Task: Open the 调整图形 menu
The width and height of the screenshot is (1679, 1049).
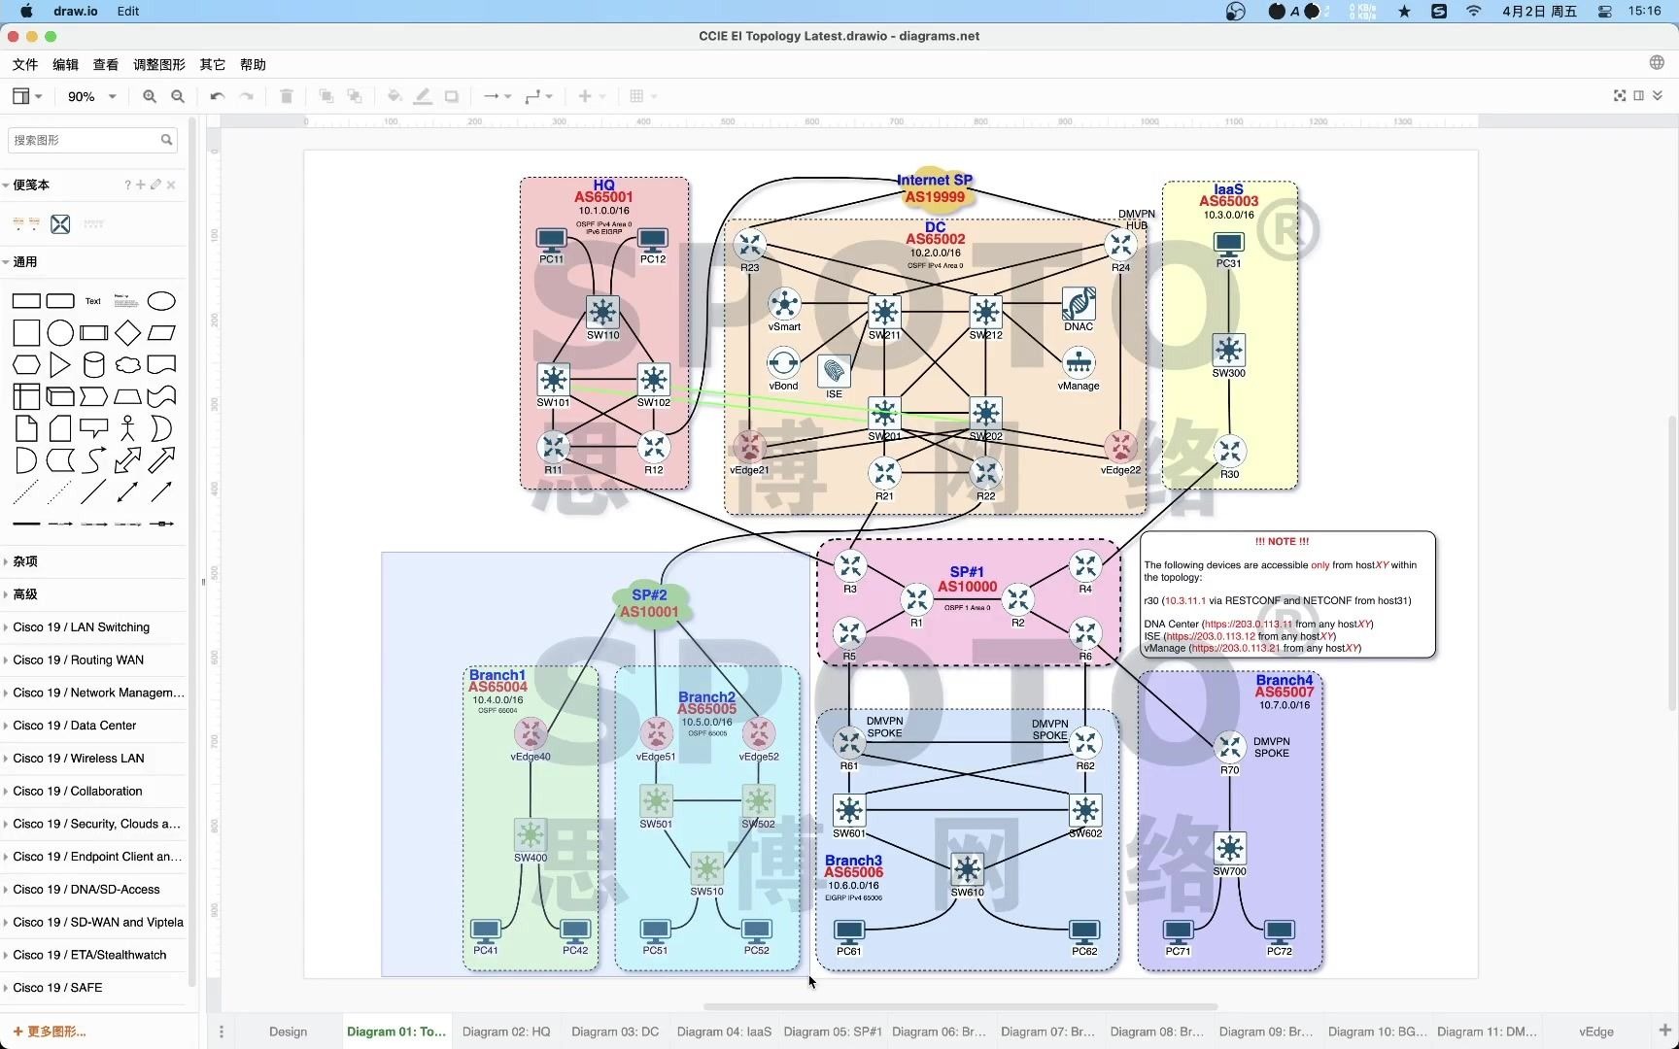Action: click(159, 64)
